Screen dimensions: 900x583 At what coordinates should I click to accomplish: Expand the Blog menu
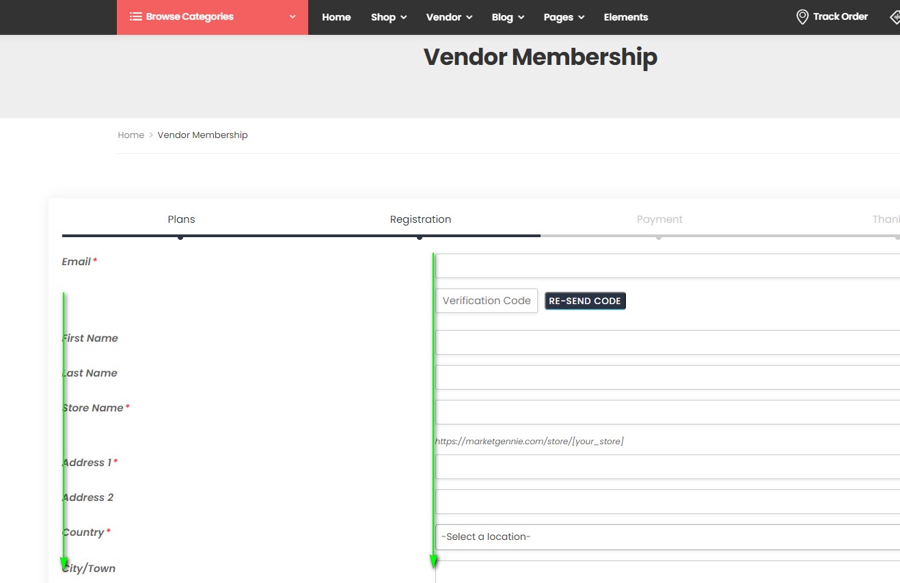(508, 17)
